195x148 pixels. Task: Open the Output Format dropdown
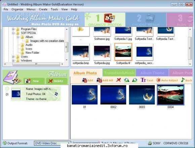point(52,143)
